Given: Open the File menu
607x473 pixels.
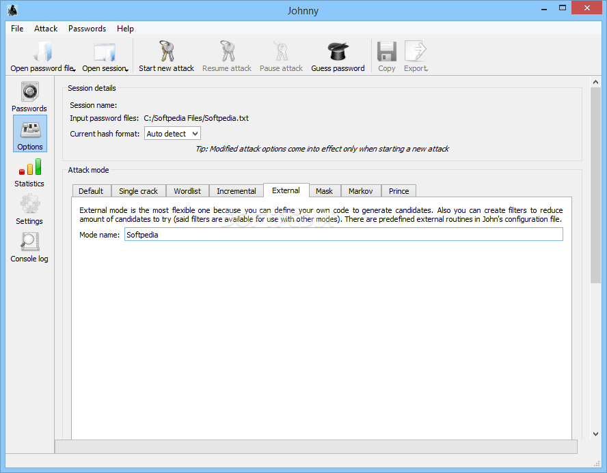Looking at the screenshot, I should [17, 29].
